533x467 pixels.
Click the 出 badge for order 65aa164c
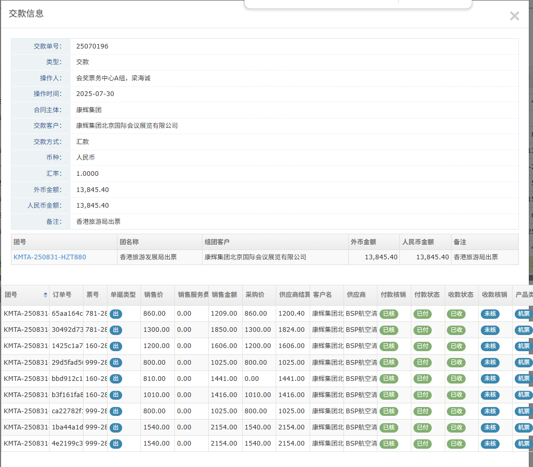point(115,314)
